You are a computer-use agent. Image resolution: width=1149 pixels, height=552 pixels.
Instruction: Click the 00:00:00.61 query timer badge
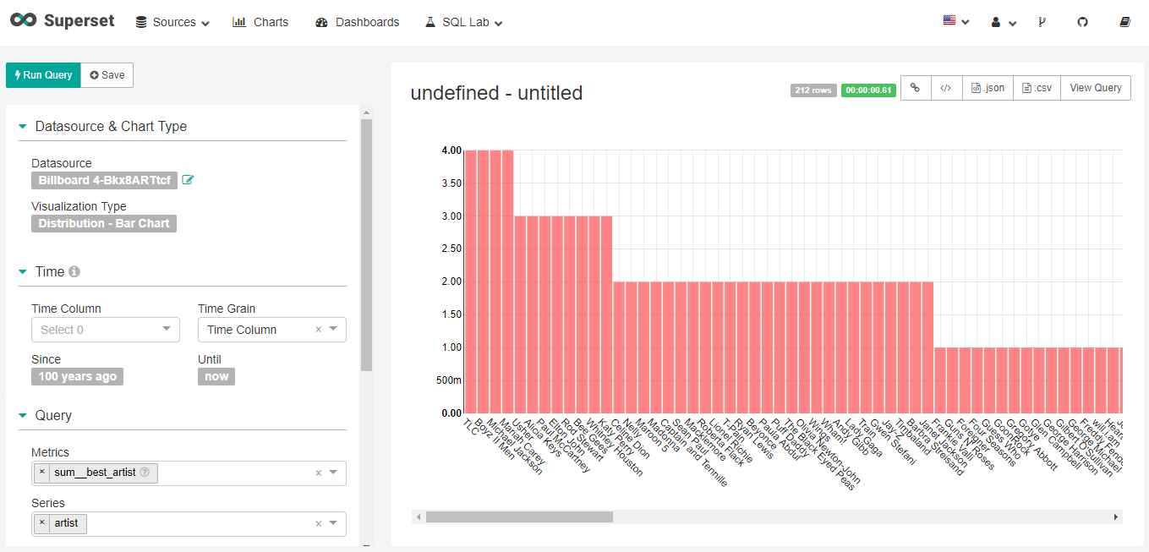pos(868,90)
